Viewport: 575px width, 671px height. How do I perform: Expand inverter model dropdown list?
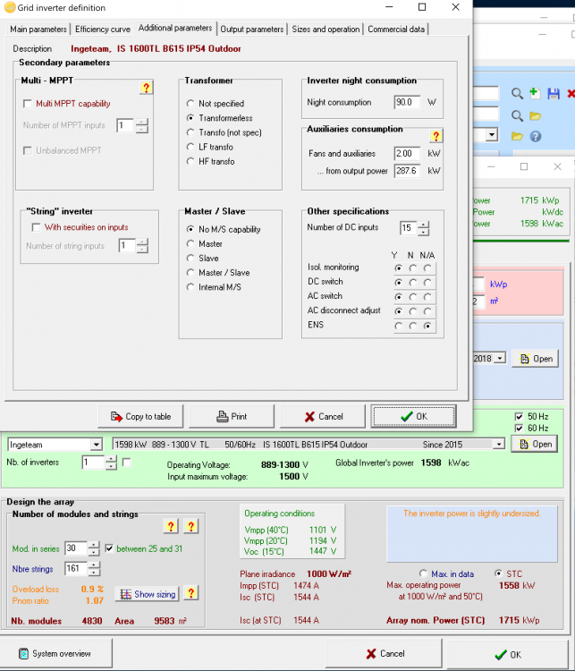499,445
